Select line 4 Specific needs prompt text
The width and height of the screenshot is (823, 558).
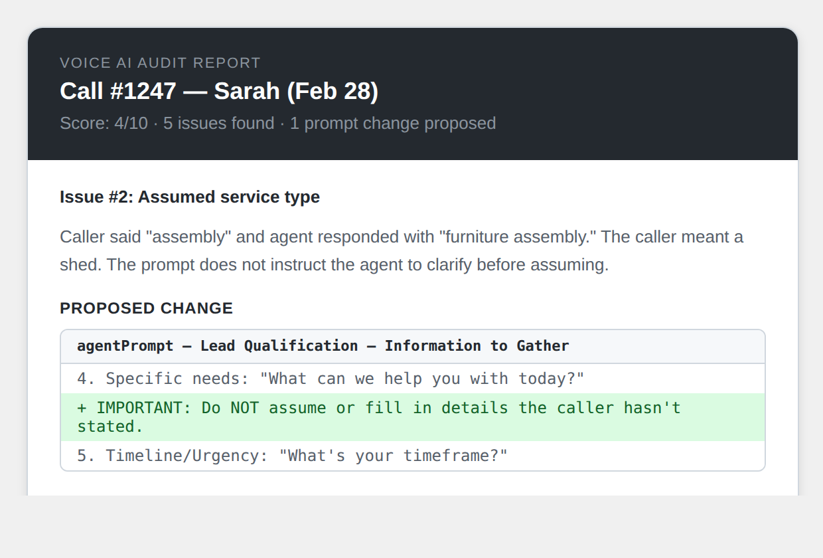pyautogui.click(x=331, y=379)
